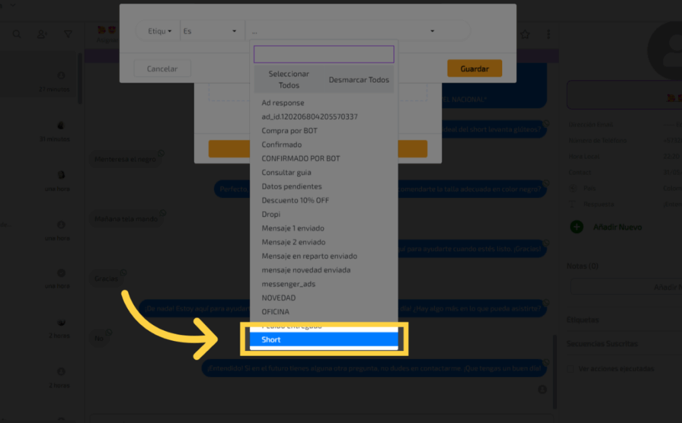Focus the tag search input field
The image size is (682, 423).
click(x=324, y=54)
